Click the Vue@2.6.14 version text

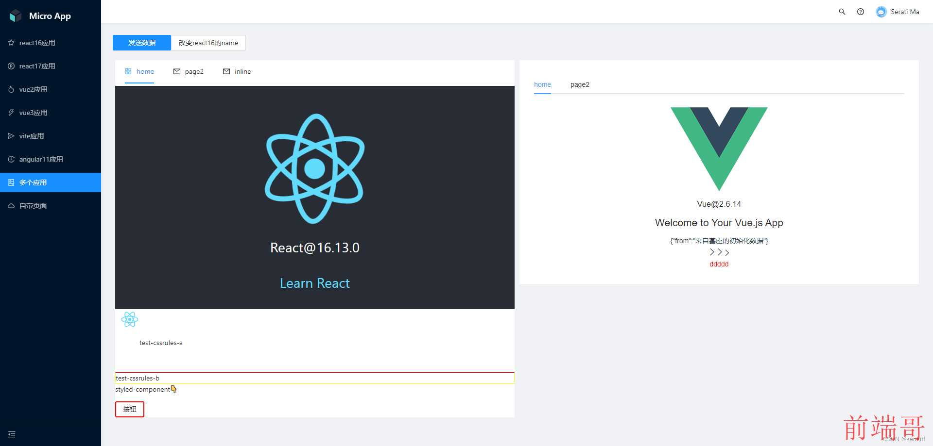click(x=719, y=204)
